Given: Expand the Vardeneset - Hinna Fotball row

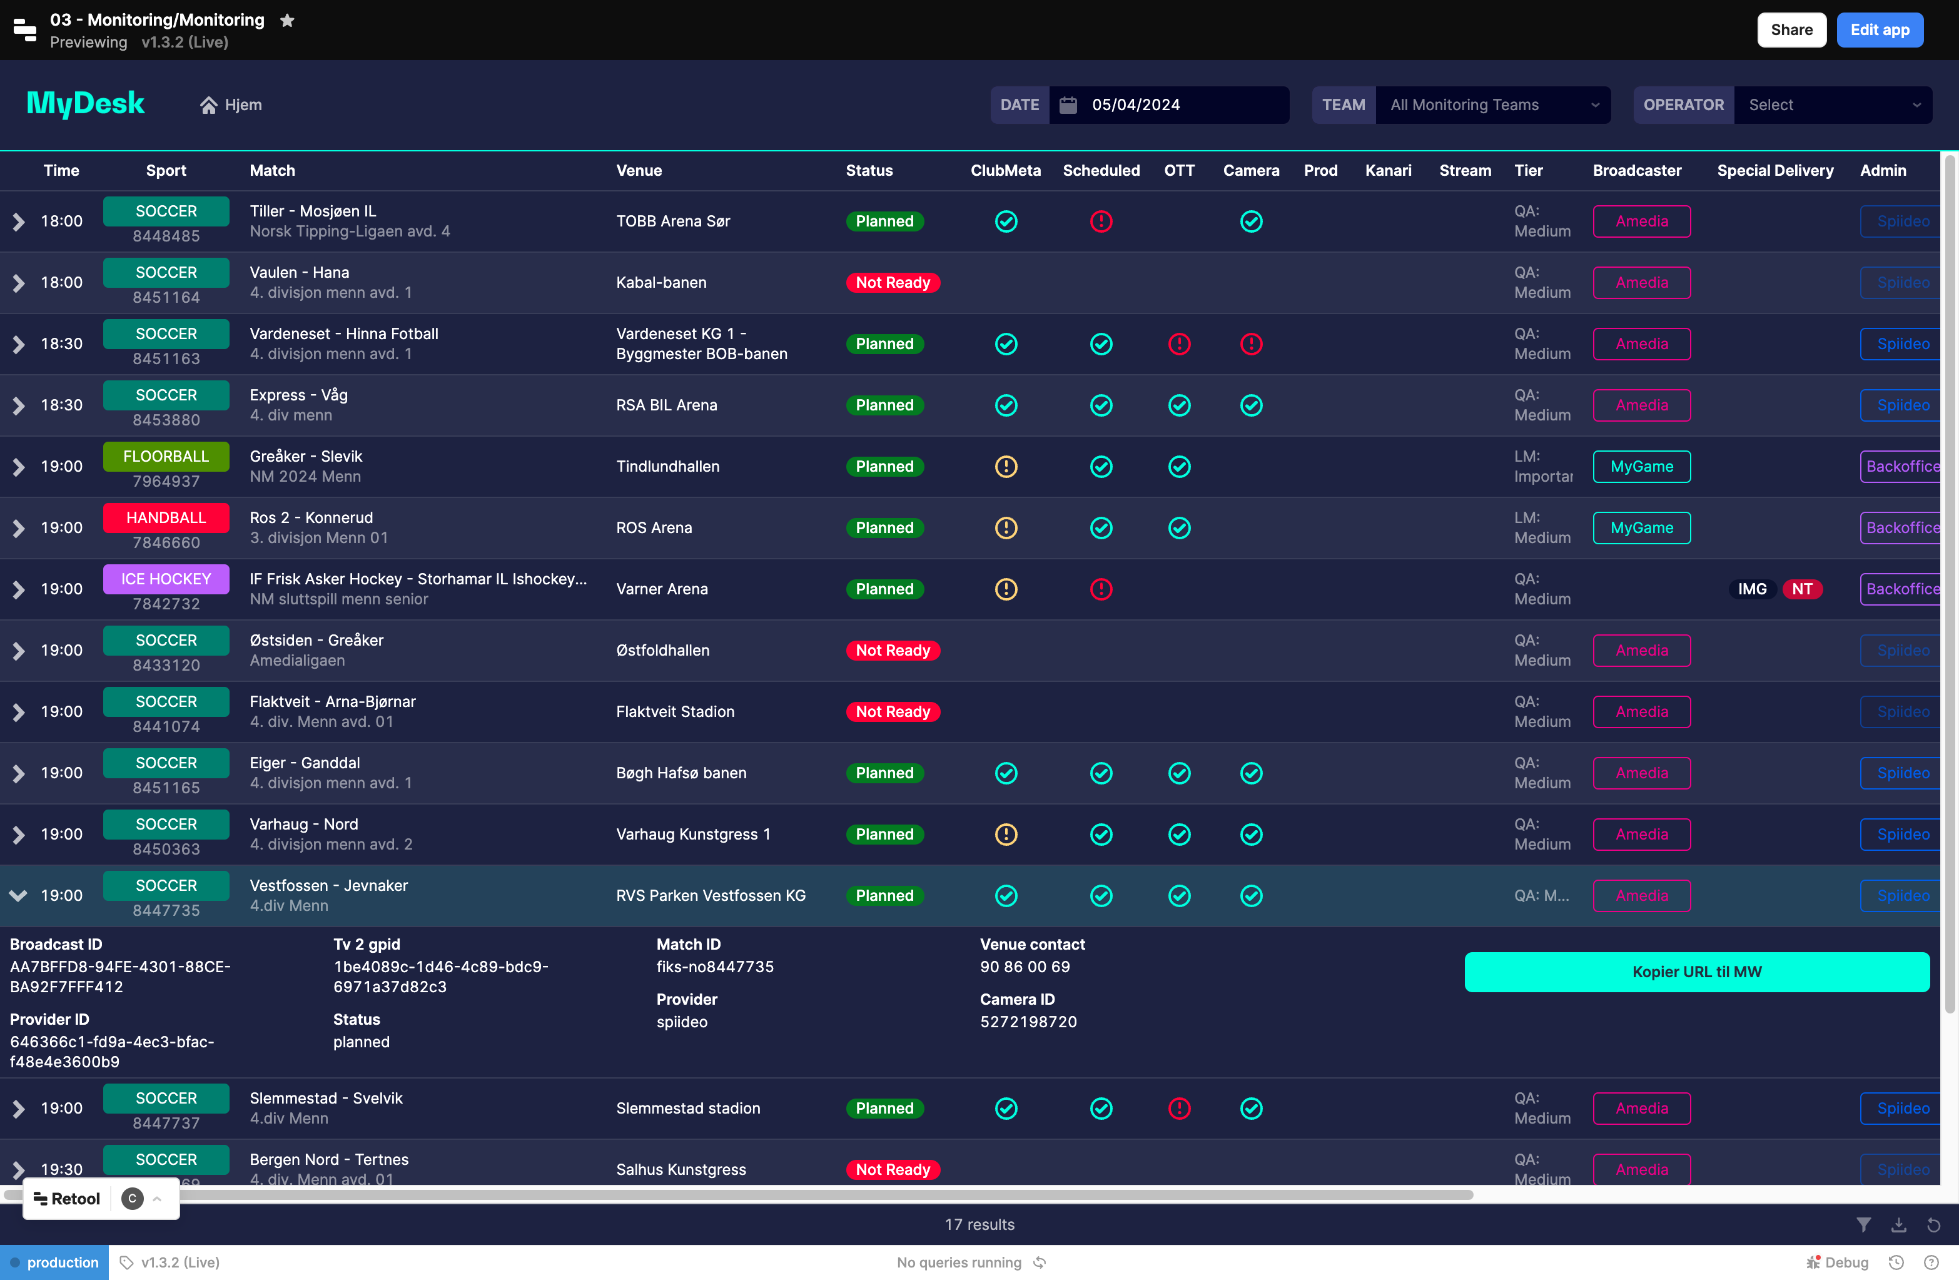Looking at the screenshot, I should [x=18, y=344].
